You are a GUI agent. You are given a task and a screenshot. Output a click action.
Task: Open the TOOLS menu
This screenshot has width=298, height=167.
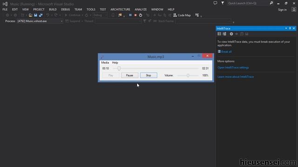91,9
